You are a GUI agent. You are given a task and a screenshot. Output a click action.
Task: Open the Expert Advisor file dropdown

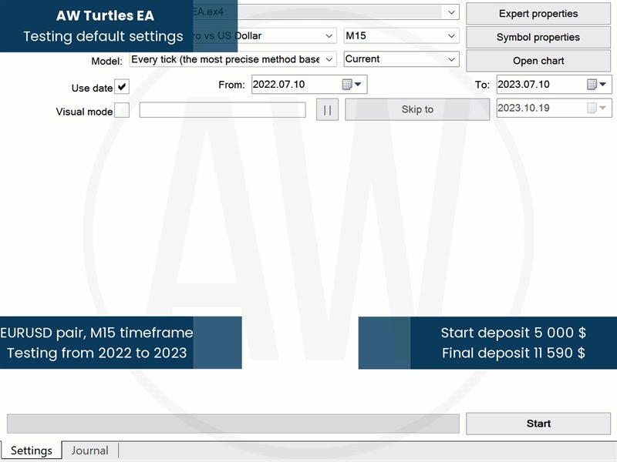(452, 12)
